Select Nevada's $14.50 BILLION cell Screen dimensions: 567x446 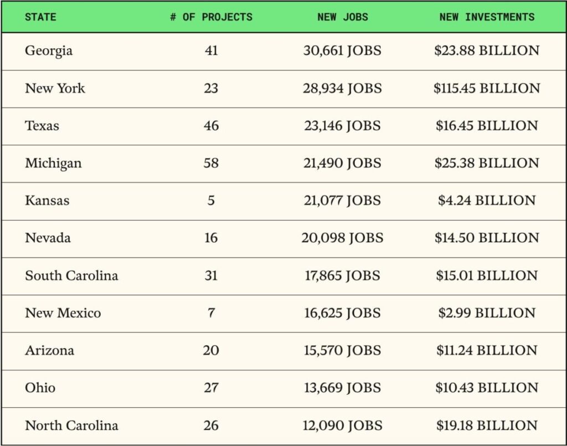[x=487, y=238]
